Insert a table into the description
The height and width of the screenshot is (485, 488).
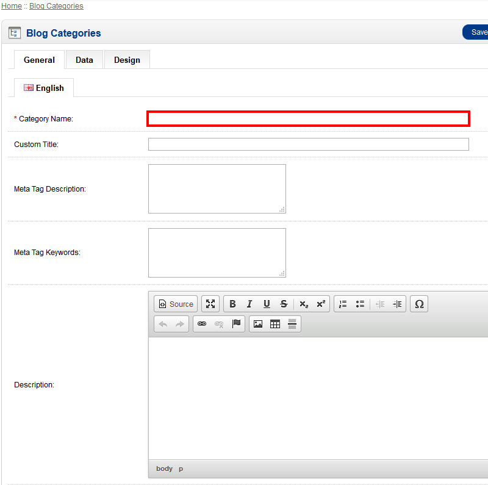coord(275,324)
